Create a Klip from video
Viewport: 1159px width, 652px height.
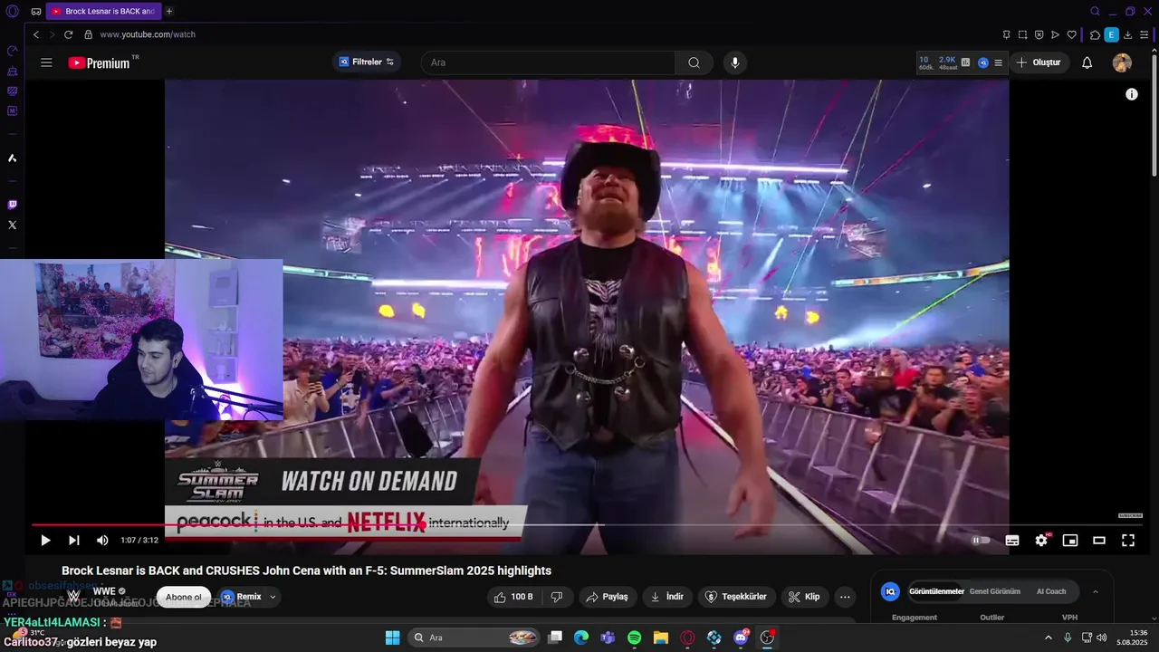point(804,597)
